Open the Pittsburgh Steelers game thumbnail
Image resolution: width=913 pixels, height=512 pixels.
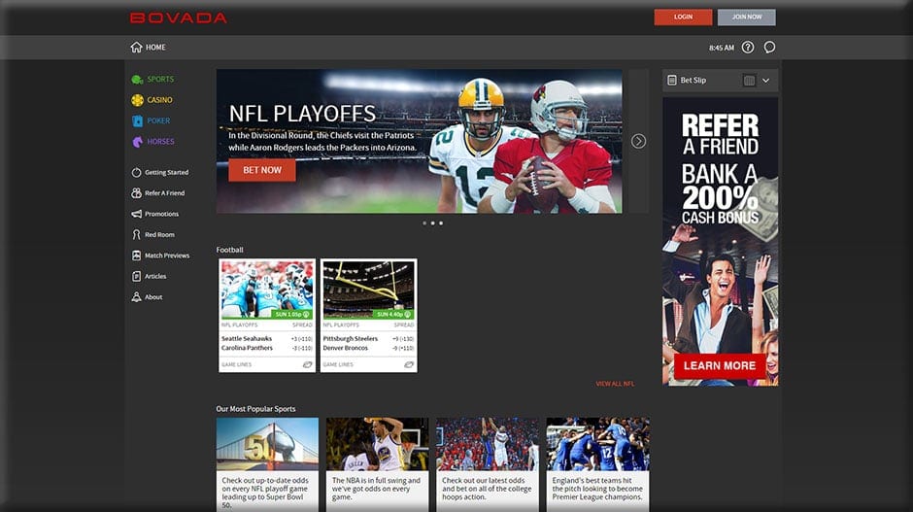click(368, 290)
